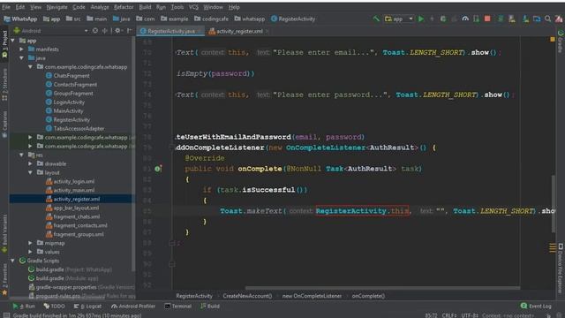Screen dimensions: 565x318
Task: Open the Android Profiler tool window
Action: (x=133, y=307)
